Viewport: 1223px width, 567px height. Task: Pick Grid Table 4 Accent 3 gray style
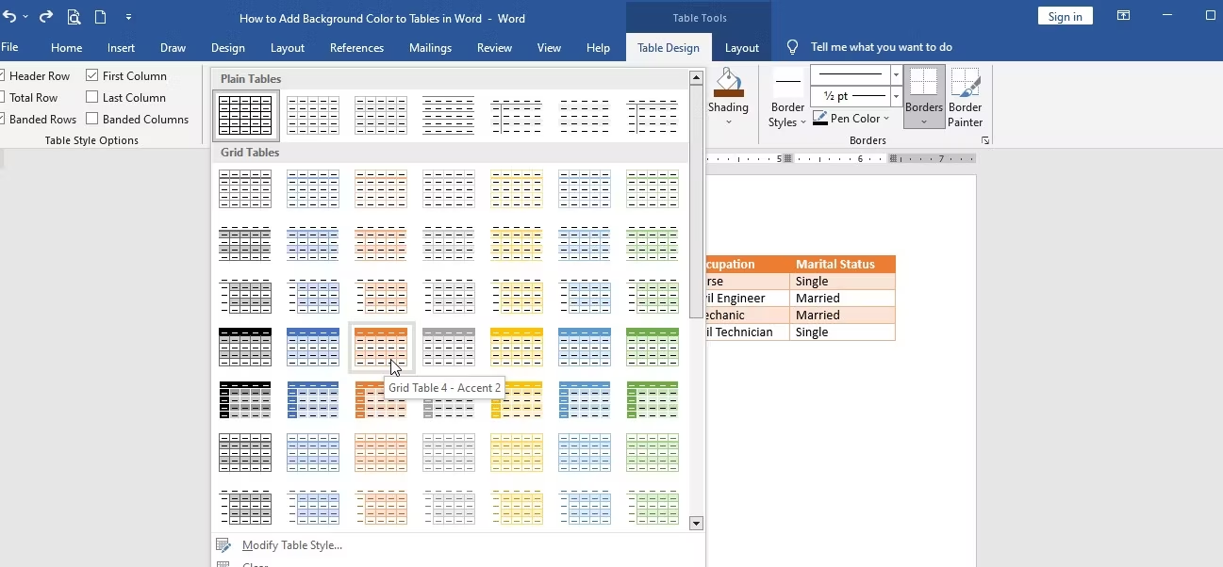(x=449, y=348)
